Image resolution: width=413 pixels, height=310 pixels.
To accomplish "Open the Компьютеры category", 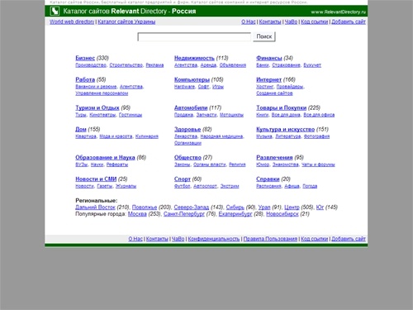I will point(192,79).
